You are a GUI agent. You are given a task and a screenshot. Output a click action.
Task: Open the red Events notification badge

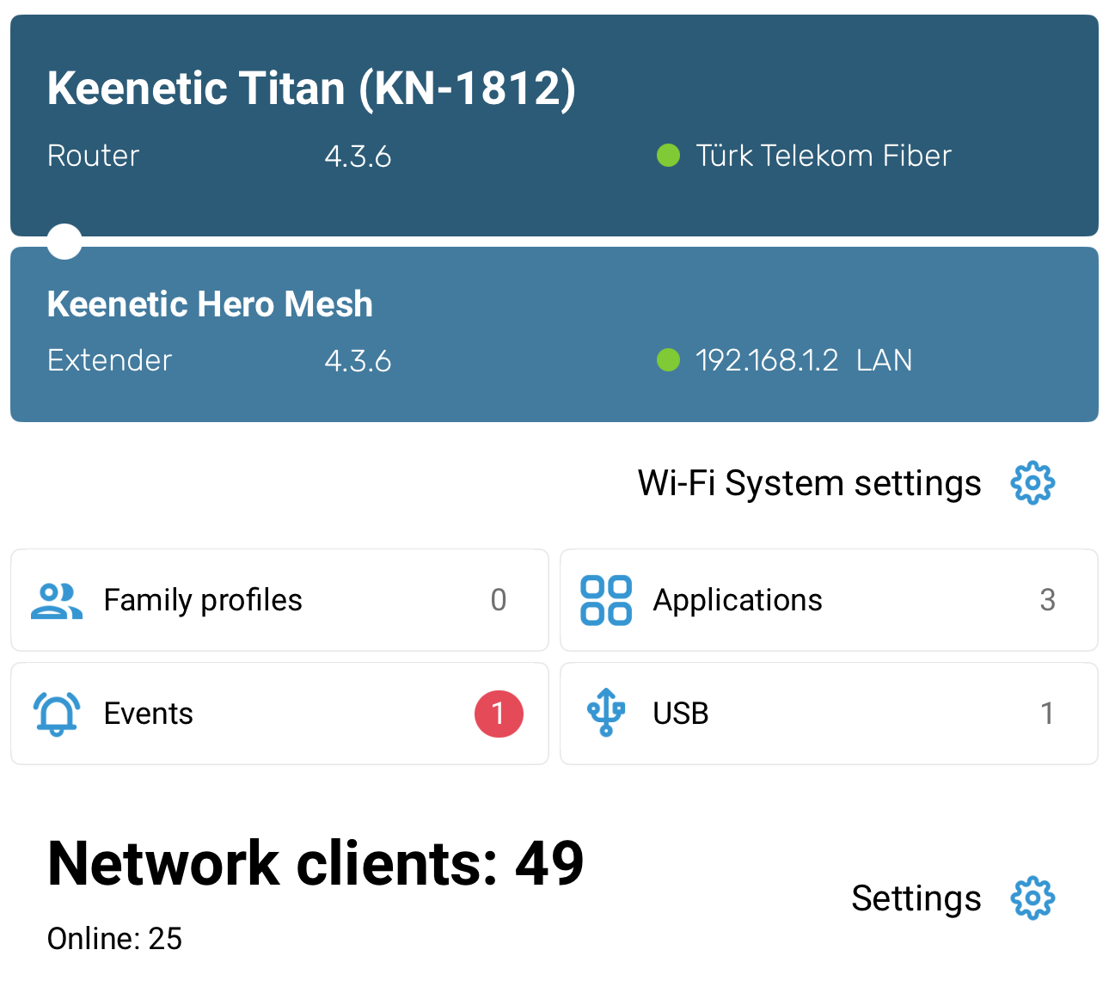point(499,714)
